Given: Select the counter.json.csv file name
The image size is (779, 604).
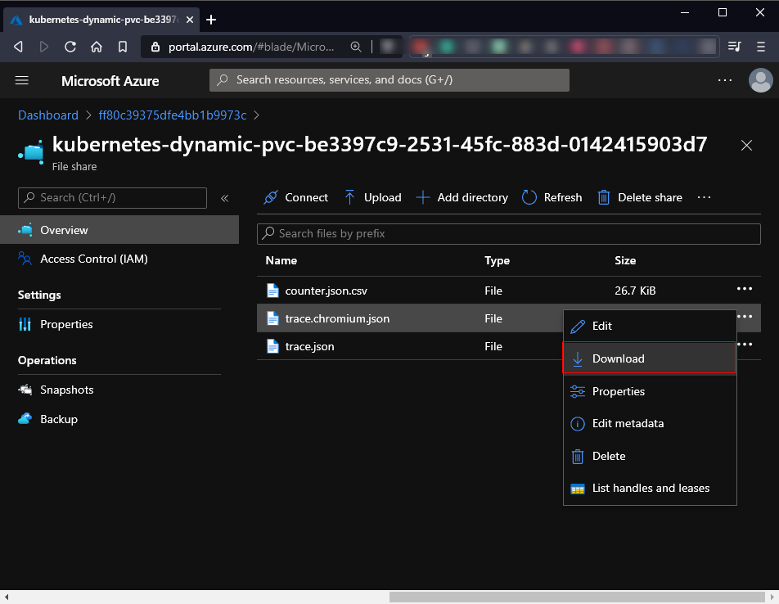Looking at the screenshot, I should [x=326, y=291].
